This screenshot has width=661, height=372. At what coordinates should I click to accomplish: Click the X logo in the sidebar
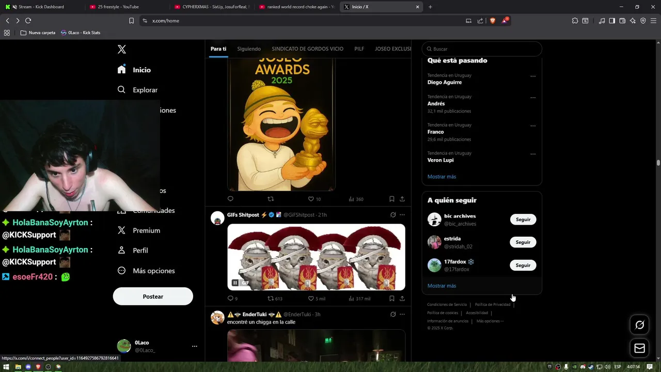122,49
